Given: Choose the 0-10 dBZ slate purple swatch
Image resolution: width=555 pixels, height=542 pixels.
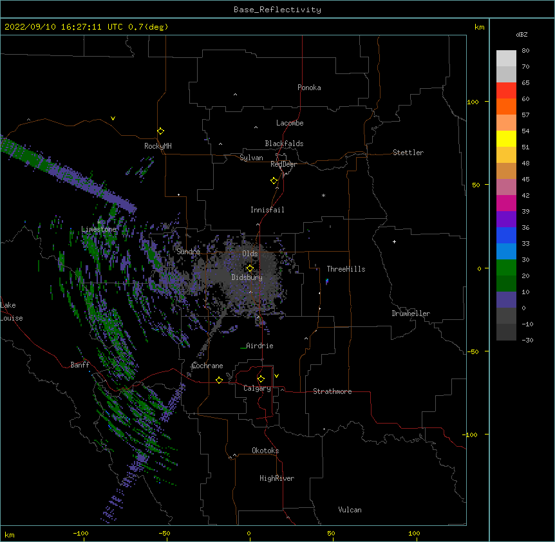Looking at the screenshot, I should tap(506, 300).
